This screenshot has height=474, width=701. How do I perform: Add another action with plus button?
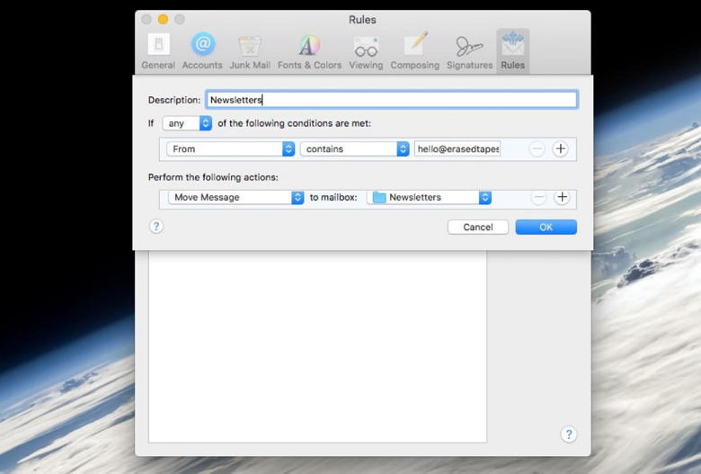[x=562, y=198]
